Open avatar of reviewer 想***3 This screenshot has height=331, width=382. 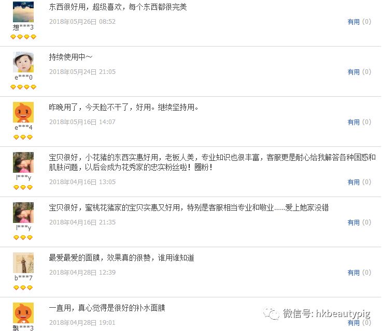coord(23,11)
